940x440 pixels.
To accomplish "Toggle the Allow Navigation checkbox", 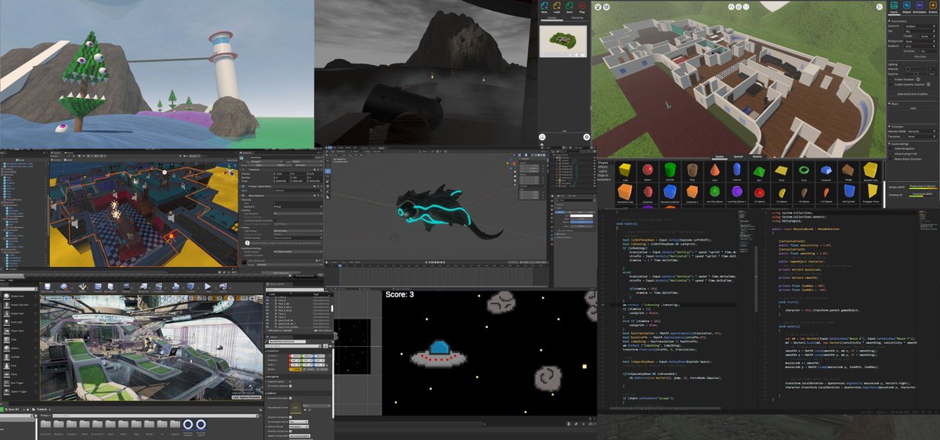I will click(891, 148).
